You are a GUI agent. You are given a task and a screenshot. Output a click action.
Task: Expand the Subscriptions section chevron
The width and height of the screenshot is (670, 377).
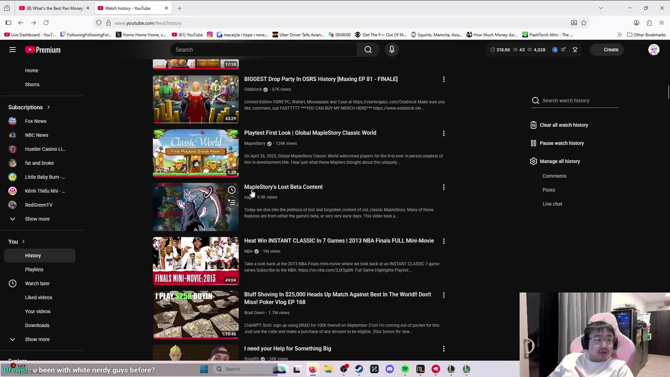48,107
